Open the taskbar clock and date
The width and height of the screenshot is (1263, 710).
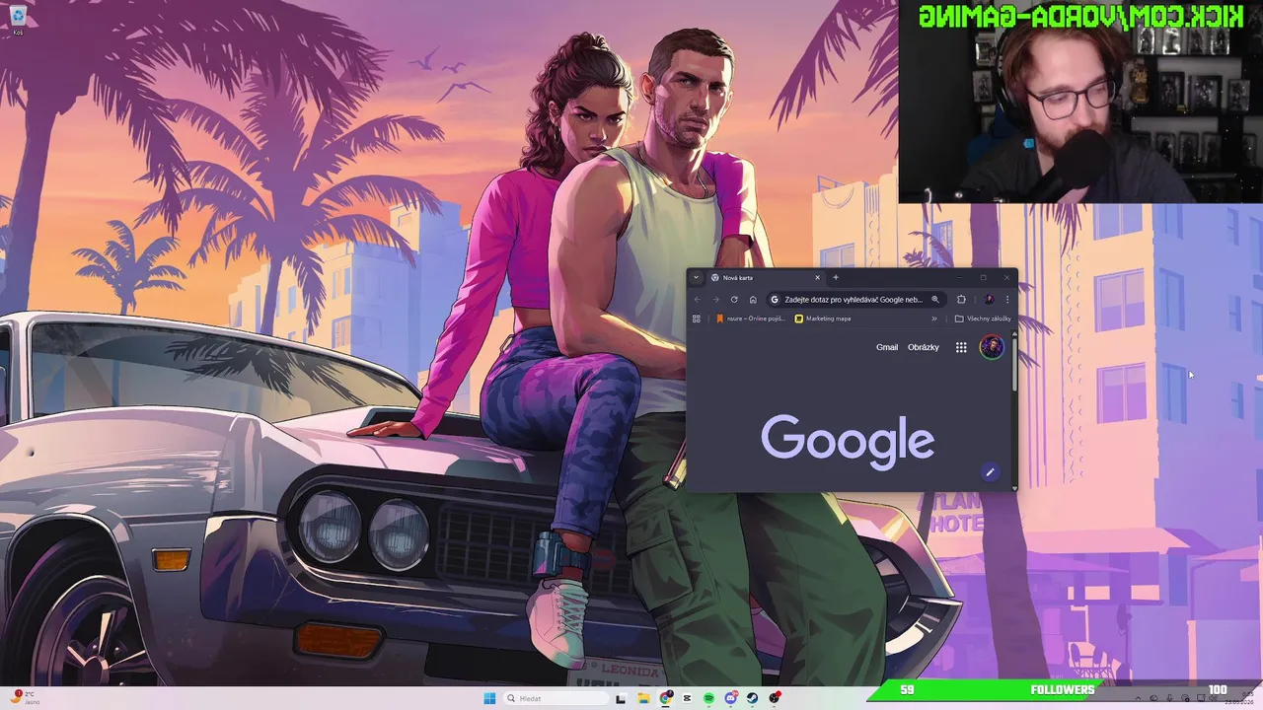click(1240, 698)
